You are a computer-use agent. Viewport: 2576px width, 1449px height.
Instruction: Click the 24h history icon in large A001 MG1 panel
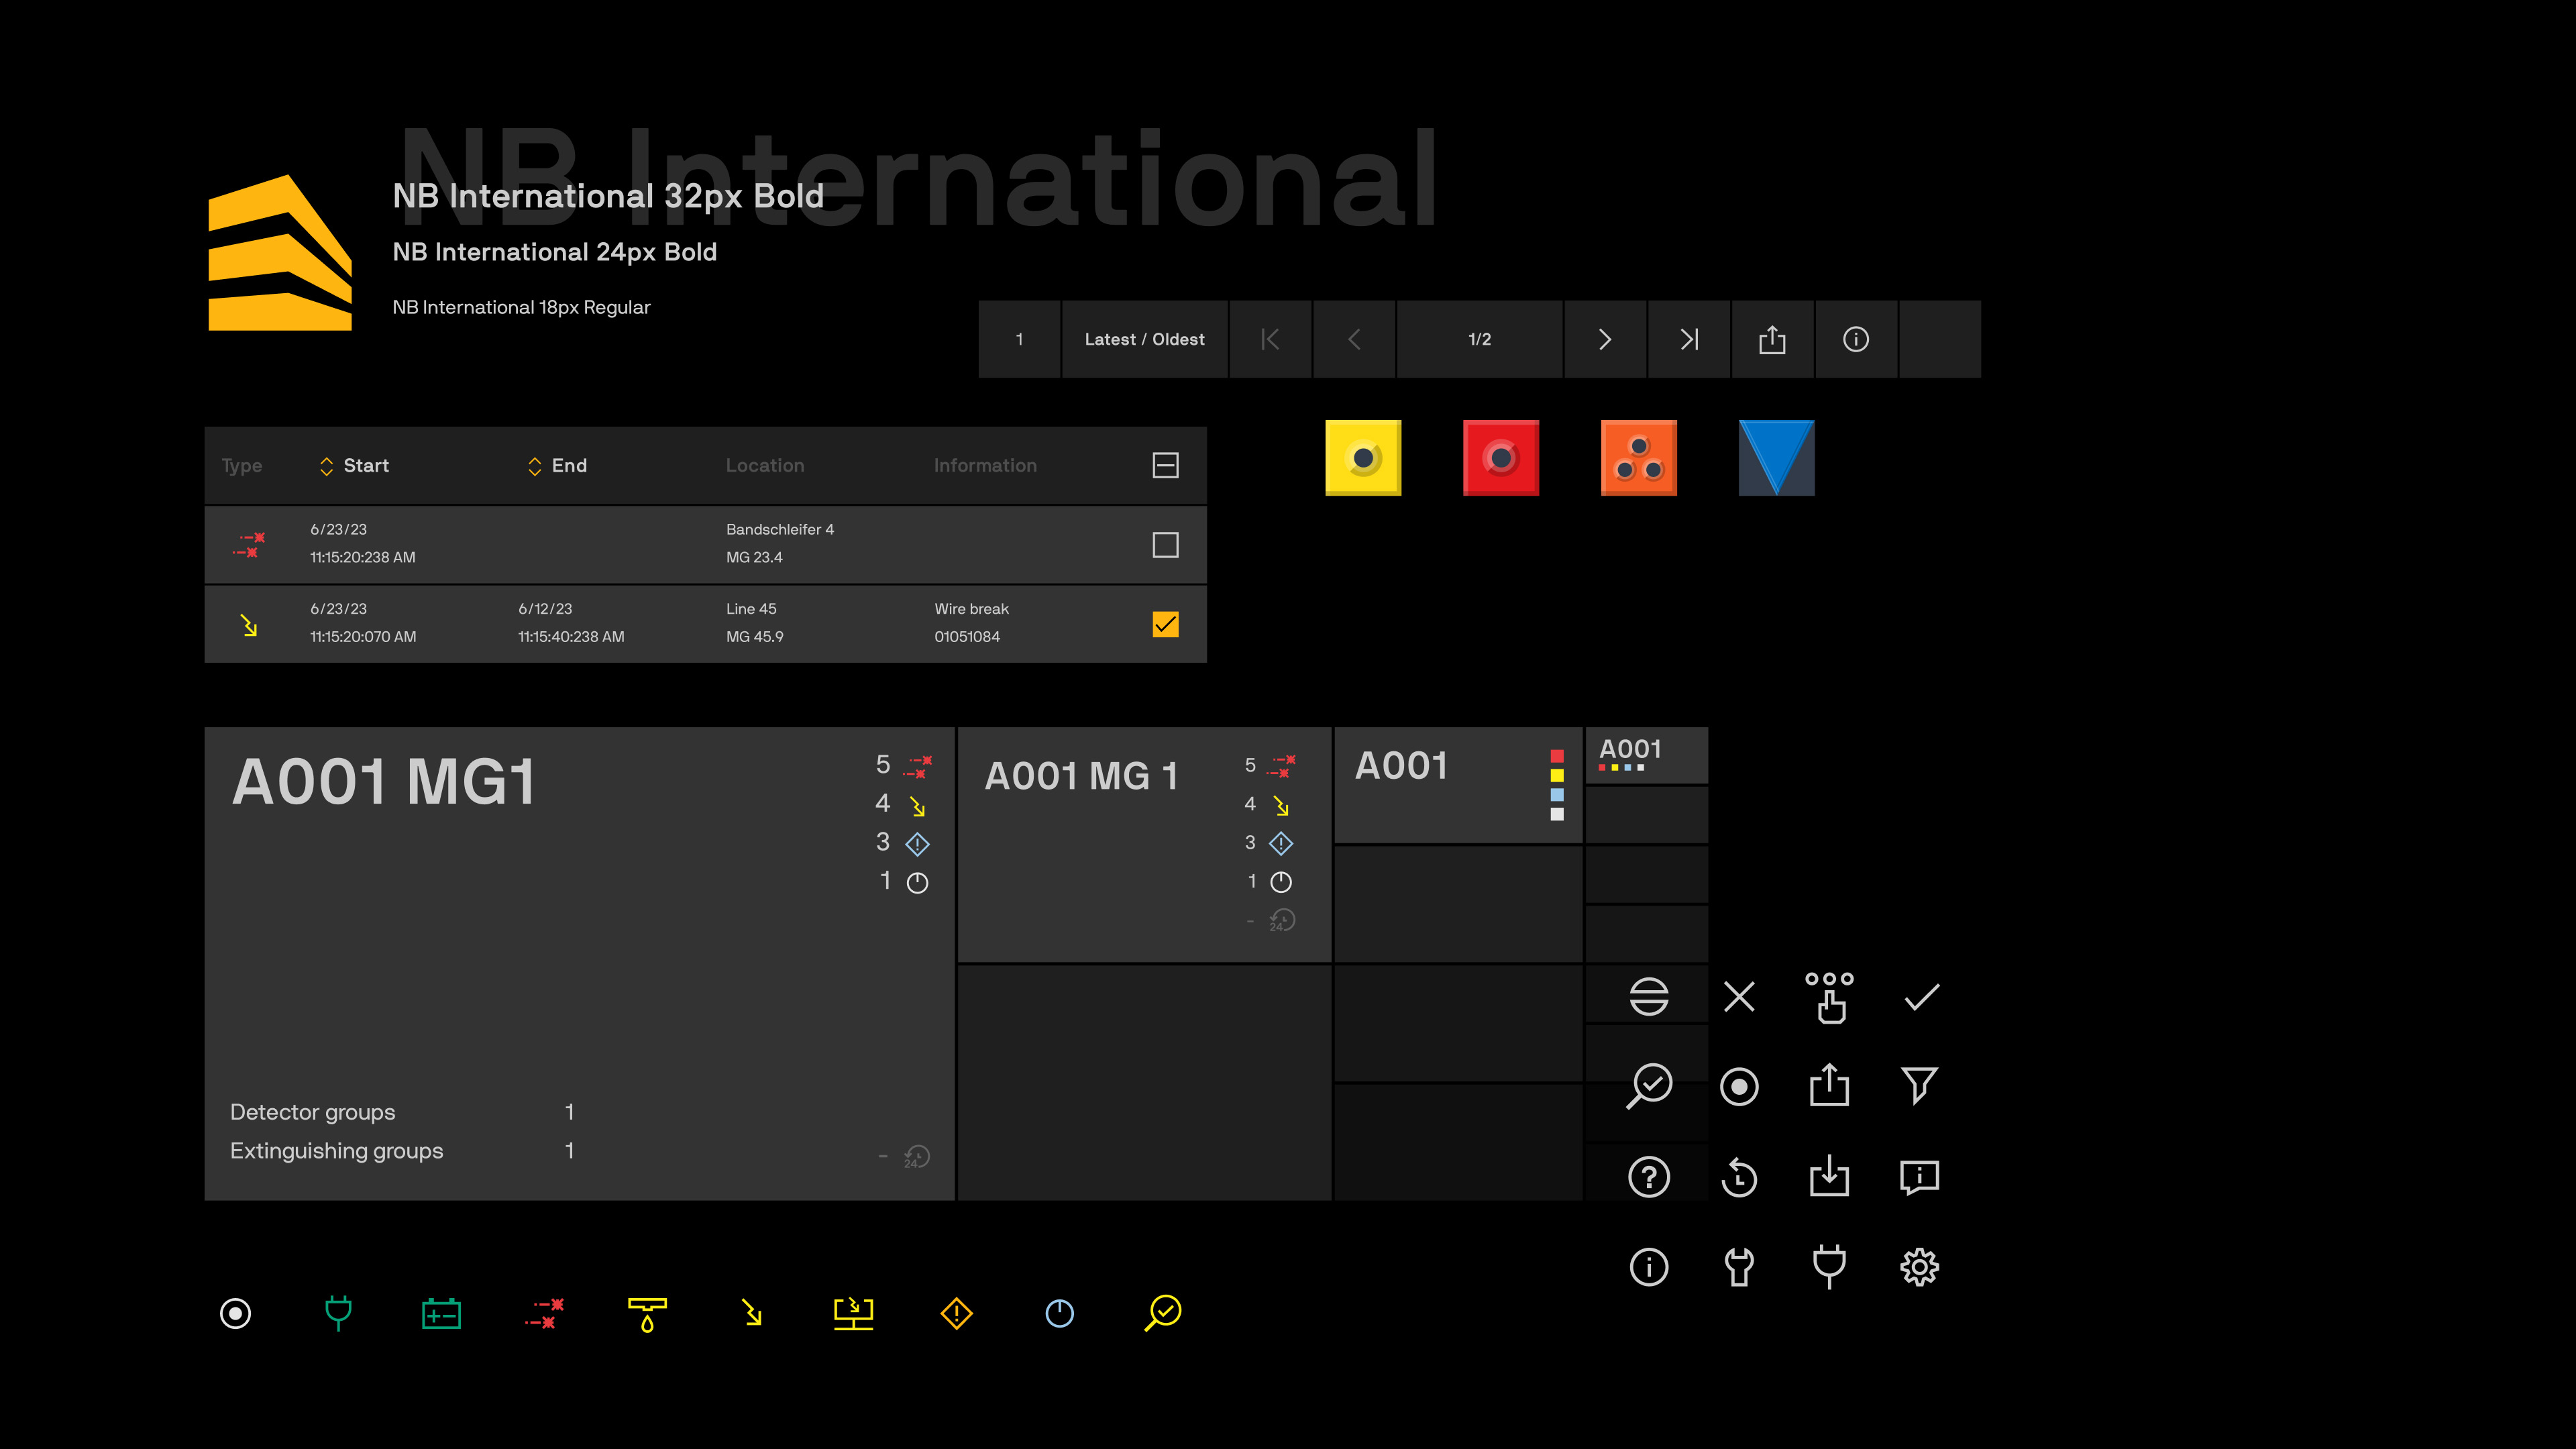tap(917, 1157)
